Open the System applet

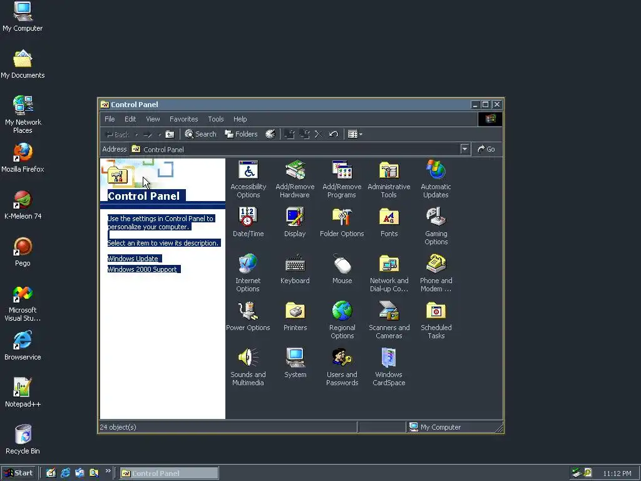295,363
